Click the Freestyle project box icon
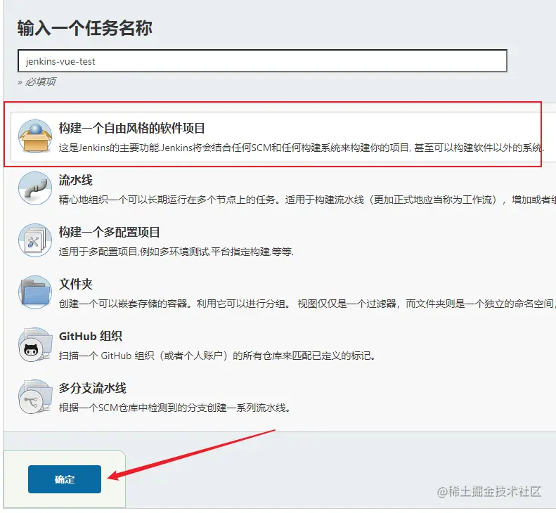Viewport: 556px width, 513px height. [x=35, y=136]
